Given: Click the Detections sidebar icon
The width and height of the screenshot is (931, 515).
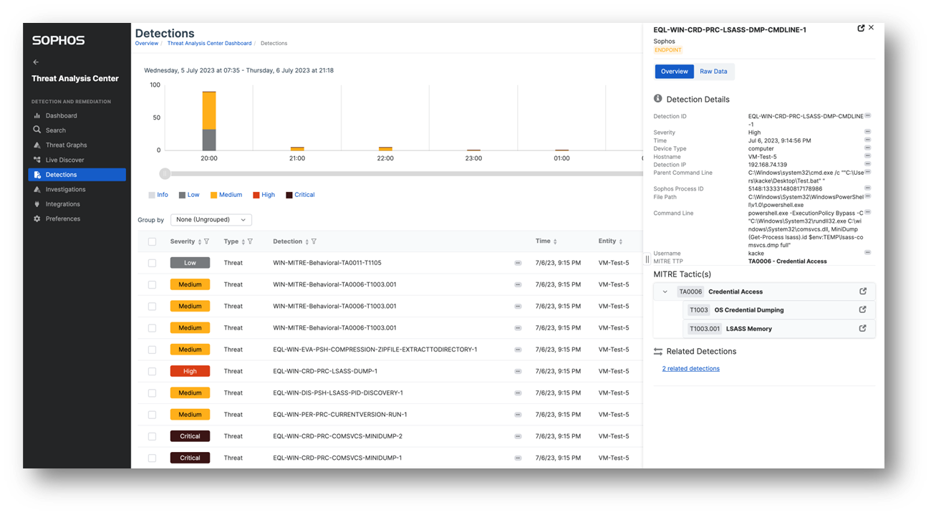Looking at the screenshot, I should 37,175.
